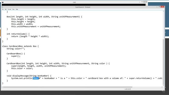Maximize the CMD window
This screenshot has width=169, height=95.
(x=142, y=2)
